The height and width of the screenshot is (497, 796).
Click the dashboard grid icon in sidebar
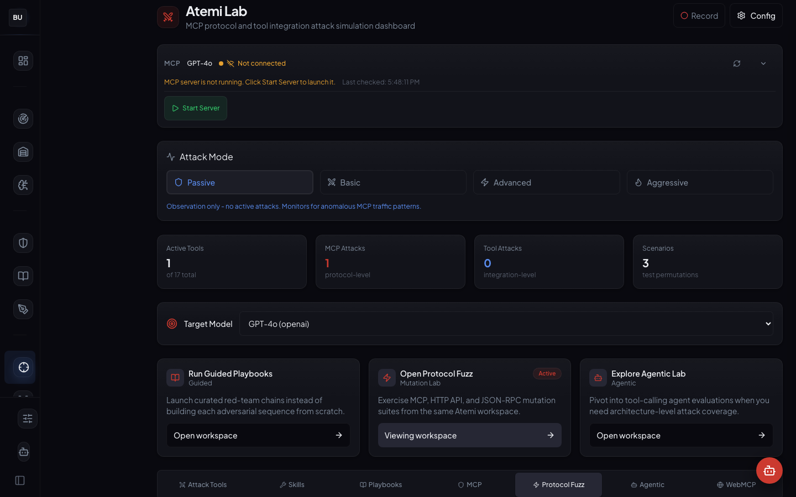(x=23, y=61)
